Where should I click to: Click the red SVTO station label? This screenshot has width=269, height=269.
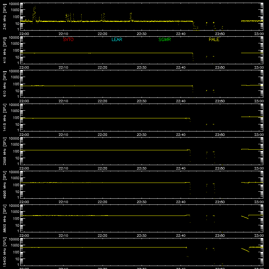click(68, 39)
